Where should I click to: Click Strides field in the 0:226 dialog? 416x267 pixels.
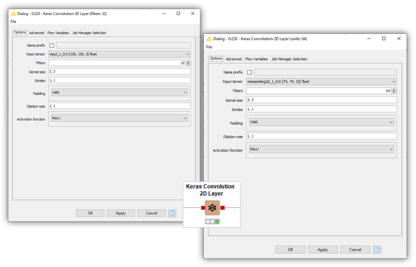(x=119, y=80)
